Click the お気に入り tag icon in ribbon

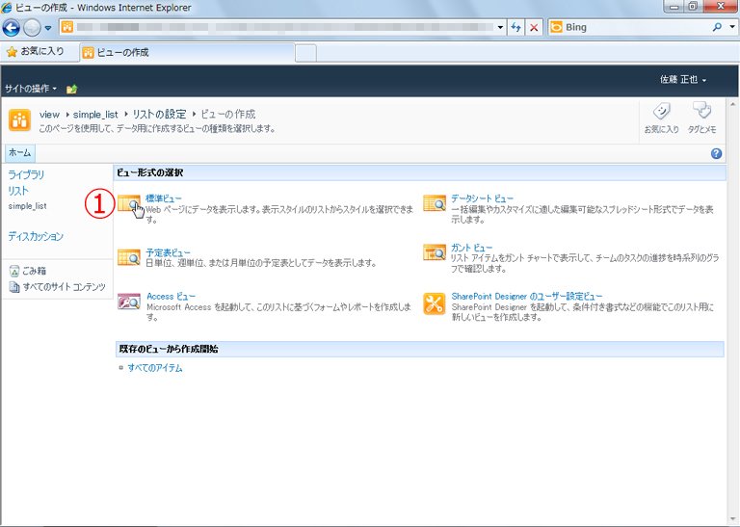(661, 112)
